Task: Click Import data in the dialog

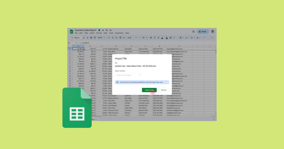Action: coord(149,90)
